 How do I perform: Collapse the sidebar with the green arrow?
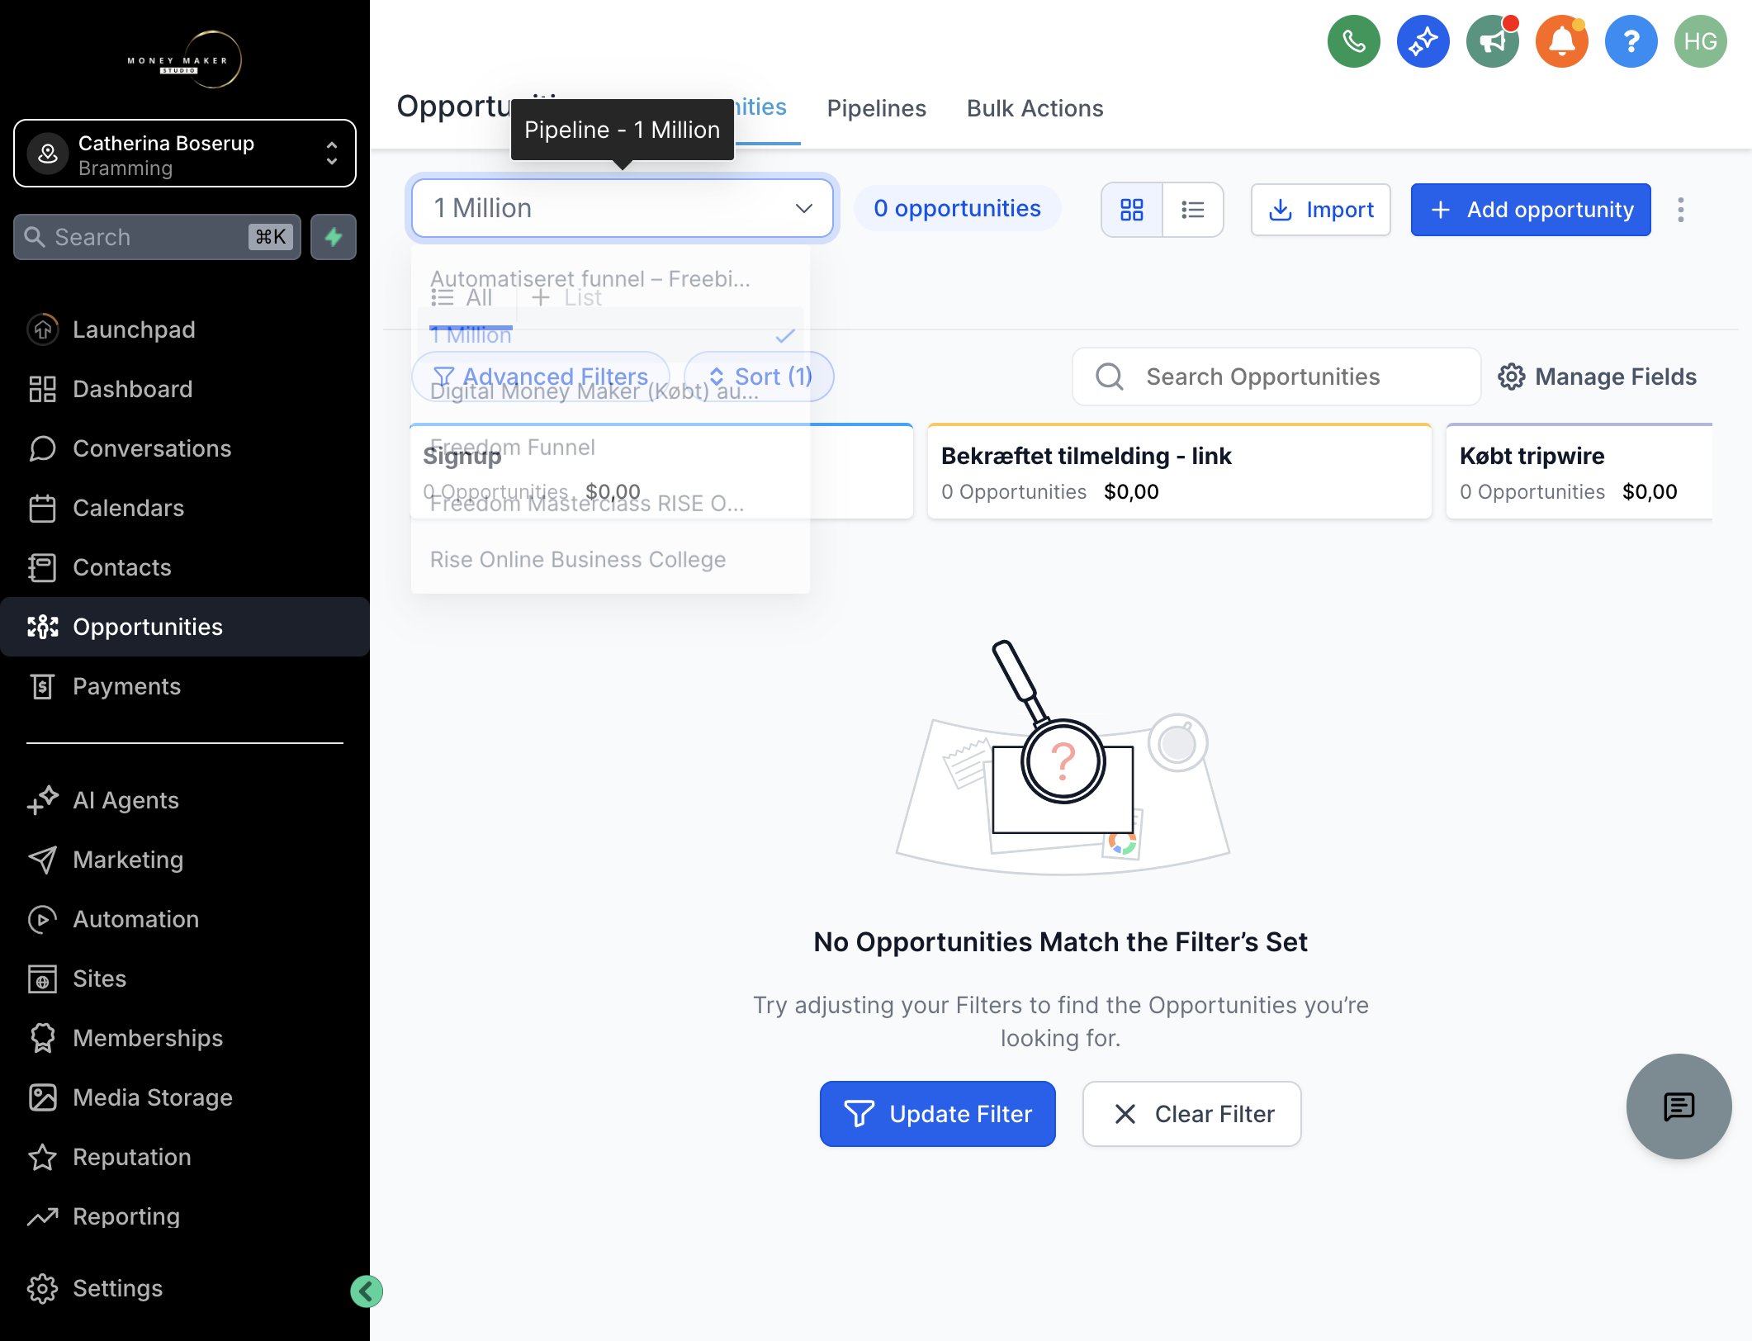coord(366,1291)
